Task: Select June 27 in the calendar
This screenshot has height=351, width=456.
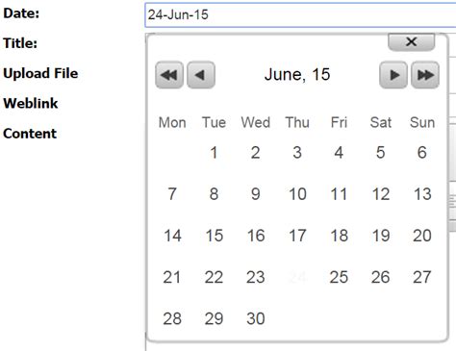Action: point(422,277)
